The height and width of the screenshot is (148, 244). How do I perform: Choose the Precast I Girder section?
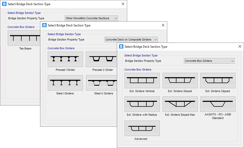pyautogui.click(x=65, y=59)
